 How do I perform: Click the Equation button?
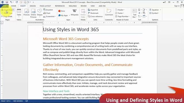point(154,10)
